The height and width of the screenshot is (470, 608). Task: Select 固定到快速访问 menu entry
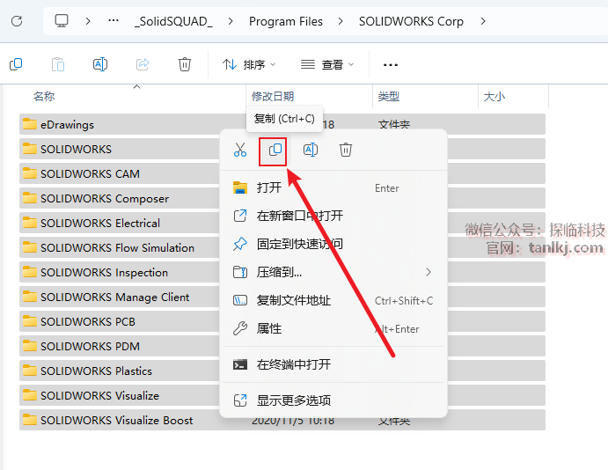click(299, 244)
